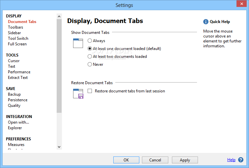Click the PREFERENCES section heading
The width and height of the screenshot is (249, 168).
(18, 139)
